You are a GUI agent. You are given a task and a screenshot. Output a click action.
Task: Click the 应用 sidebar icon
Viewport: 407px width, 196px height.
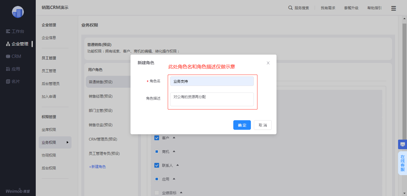click(8, 69)
